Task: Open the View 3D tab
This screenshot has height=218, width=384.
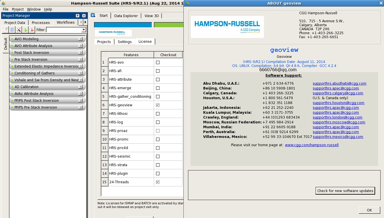Action: click(x=151, y=16)
